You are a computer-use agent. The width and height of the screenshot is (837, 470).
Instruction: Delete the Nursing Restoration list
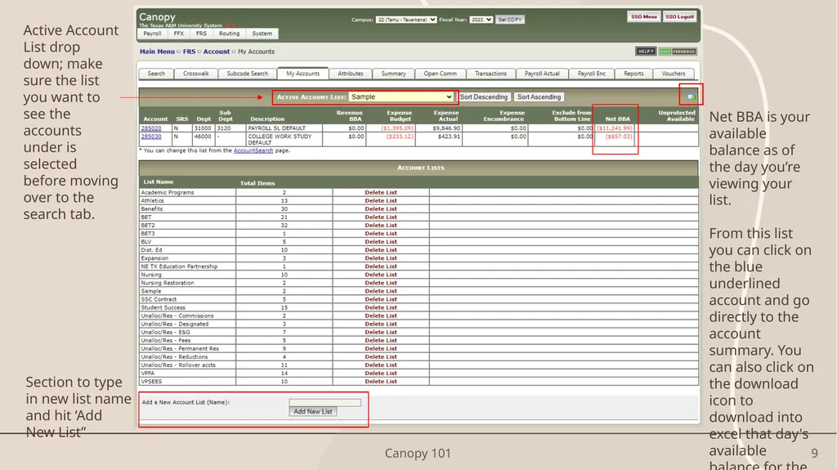pyautogui.click(x=381, y=283)
